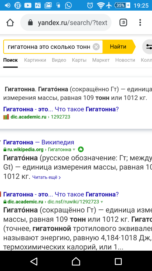The height and width of the screenshot is (271, 152).
Task: Open the tab switcher icon
Action: [x=123, y=22]
